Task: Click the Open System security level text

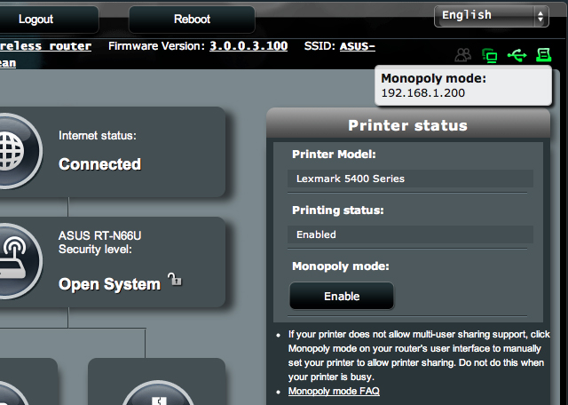Action: pos(109,284)
